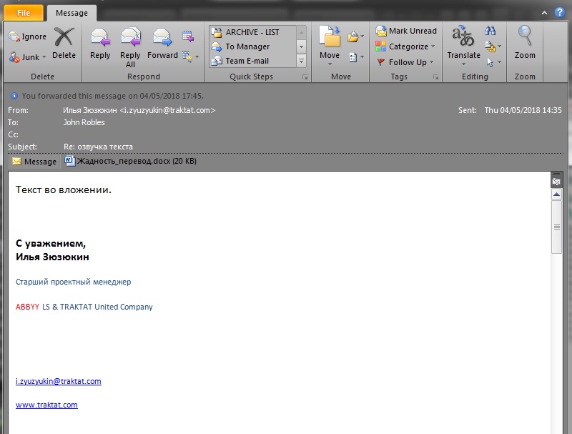Open the Follow Up flag dropdown
This screenshot has height=434, width=572.
[406, 62]
